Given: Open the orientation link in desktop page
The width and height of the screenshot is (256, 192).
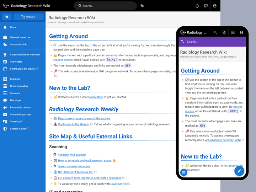Looking at the screenshot, I should [x=96, y=97].
